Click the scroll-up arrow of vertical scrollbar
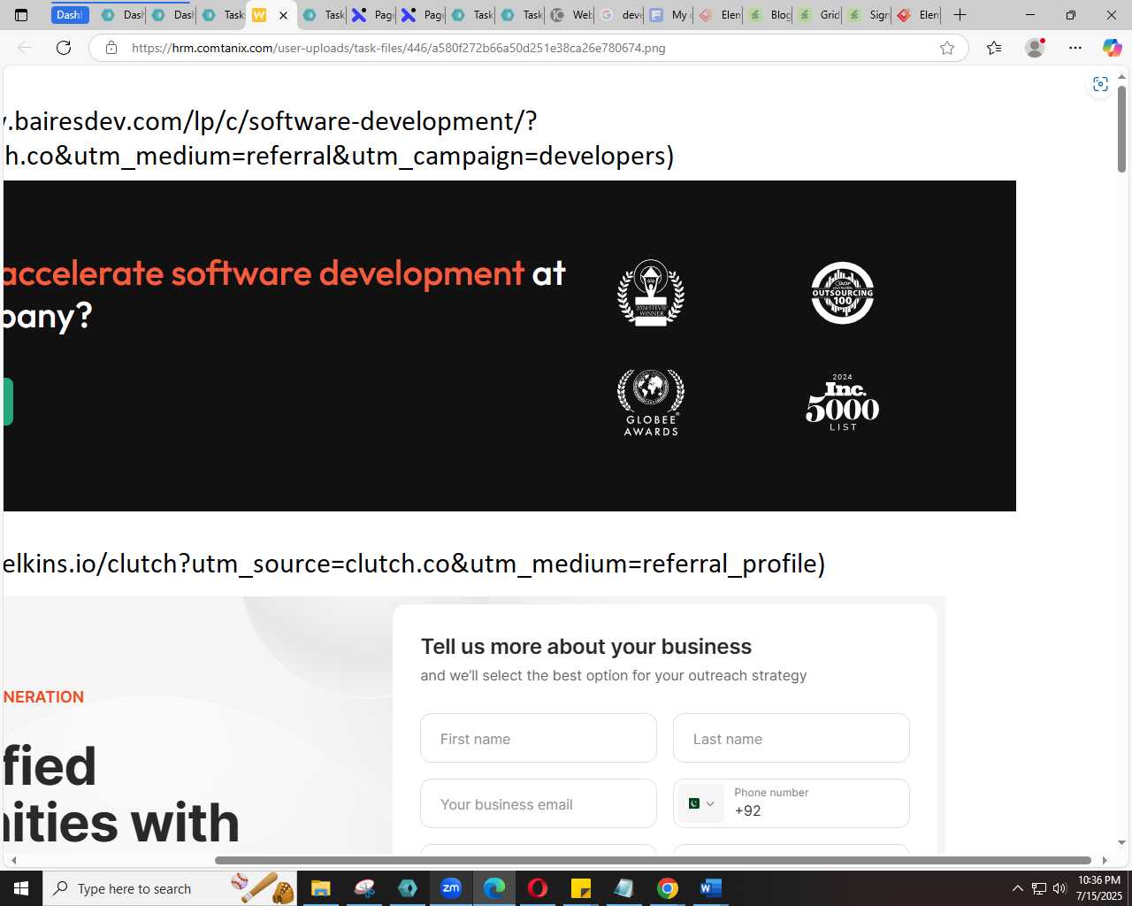 point(1121,78)
